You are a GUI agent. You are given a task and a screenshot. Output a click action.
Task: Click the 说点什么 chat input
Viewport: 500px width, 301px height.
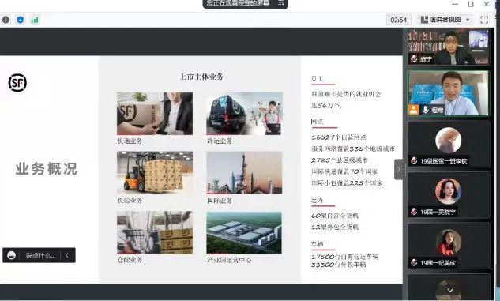pyautogui.click(x=40, y=255)
